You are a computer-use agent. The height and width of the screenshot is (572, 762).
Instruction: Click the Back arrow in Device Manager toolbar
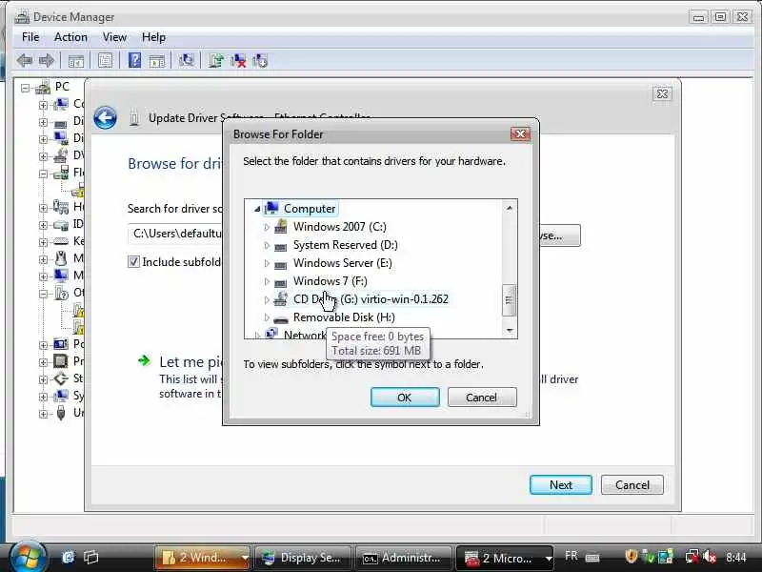(x=25, y=61)
